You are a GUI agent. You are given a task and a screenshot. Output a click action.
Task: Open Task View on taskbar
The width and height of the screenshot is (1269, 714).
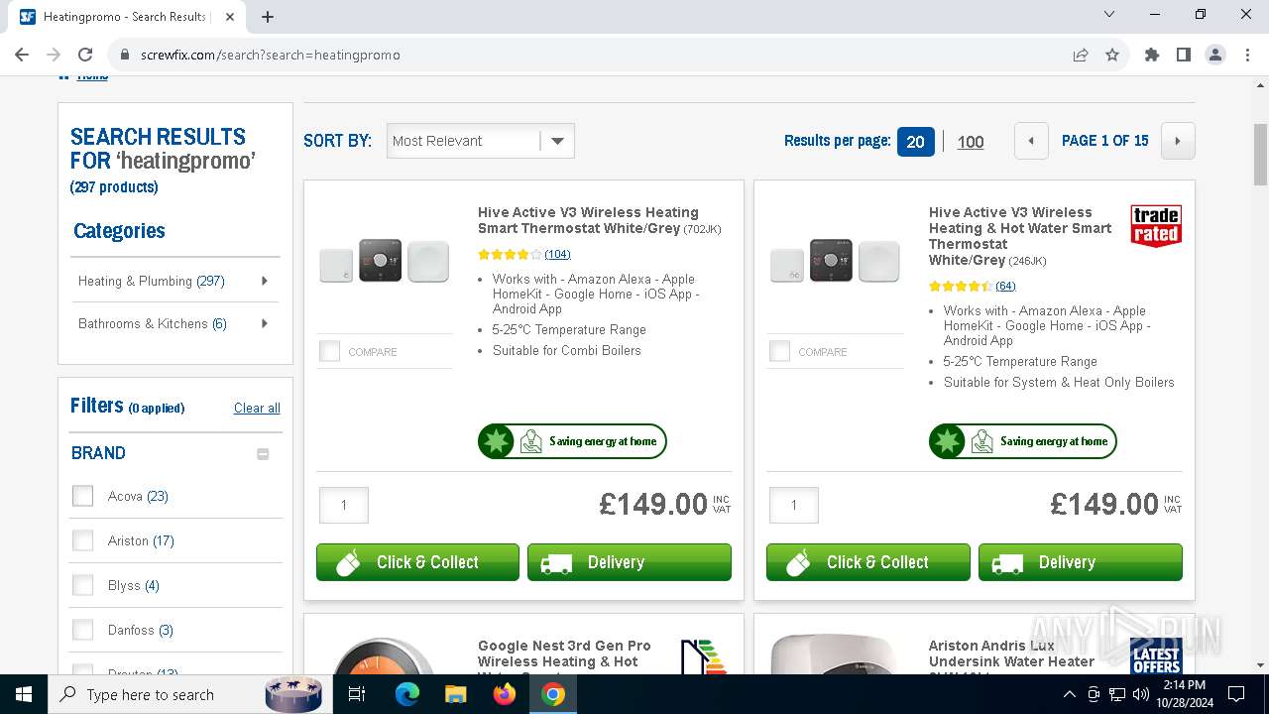[x=357, y=694]
